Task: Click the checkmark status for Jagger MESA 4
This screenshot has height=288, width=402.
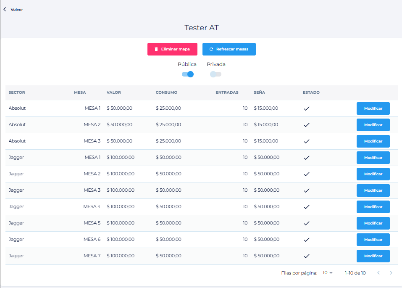Action: click(x=307, y=206)
